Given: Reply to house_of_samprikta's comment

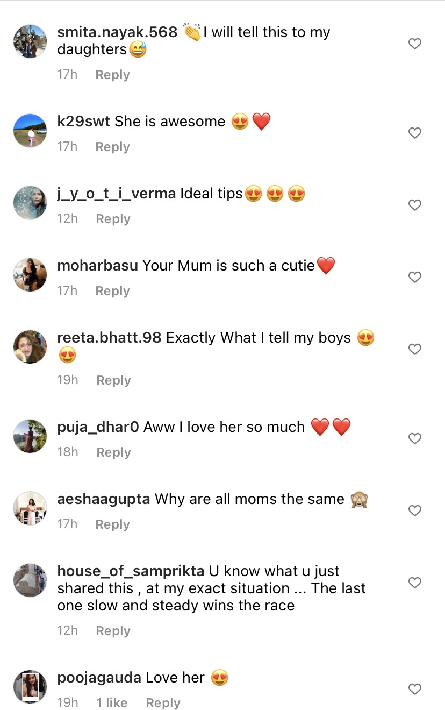Looking at the screenshot, I should point(113,630).
